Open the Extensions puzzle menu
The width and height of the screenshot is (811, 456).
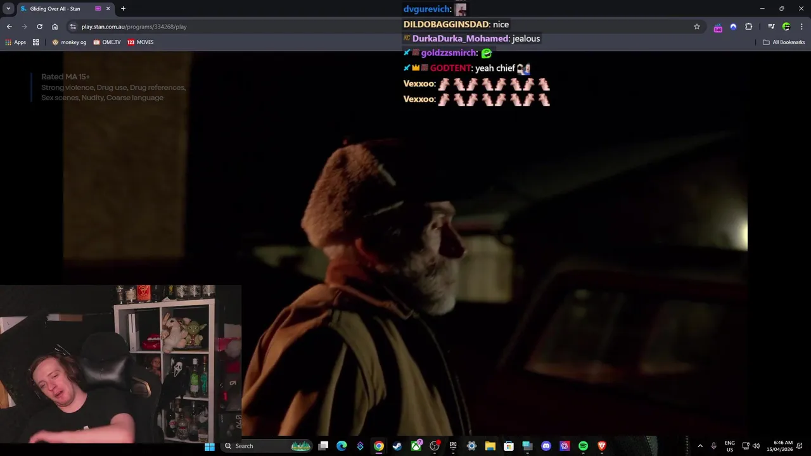pyautogui.click(x=748, y=27)
